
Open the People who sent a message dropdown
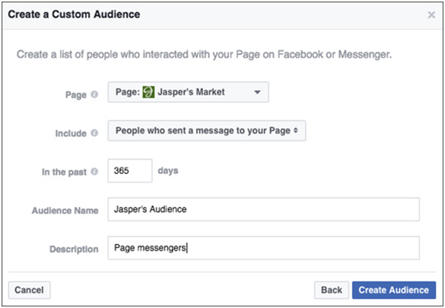coord(206,130)
